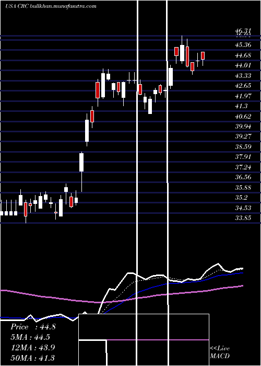Click the 41.97 price axis label

point(243,96)
